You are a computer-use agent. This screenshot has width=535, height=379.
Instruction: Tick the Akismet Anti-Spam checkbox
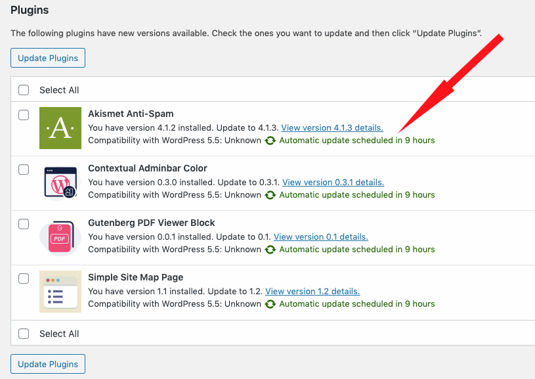(24, 115)
